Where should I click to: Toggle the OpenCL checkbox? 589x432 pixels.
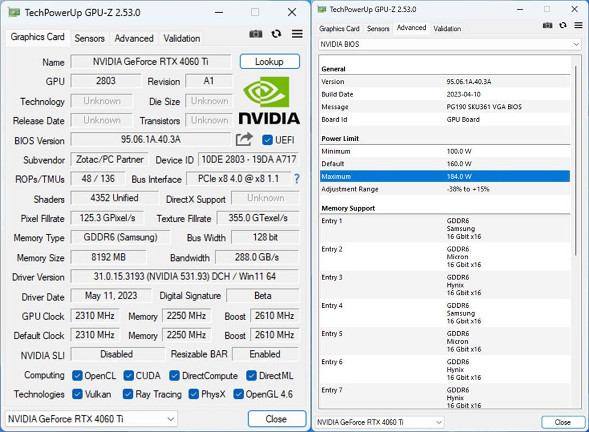click(77, 376)
